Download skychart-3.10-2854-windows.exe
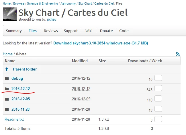 101,43
